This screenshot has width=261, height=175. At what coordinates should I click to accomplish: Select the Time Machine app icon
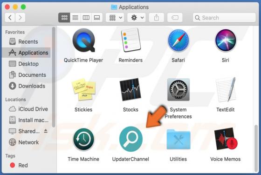83,139
